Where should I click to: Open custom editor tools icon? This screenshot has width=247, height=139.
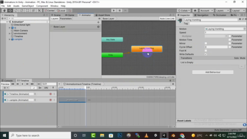(39, 10)
